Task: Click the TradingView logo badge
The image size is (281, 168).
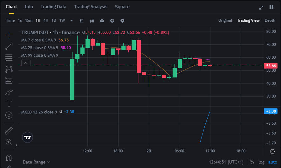Action: point(27,137)
